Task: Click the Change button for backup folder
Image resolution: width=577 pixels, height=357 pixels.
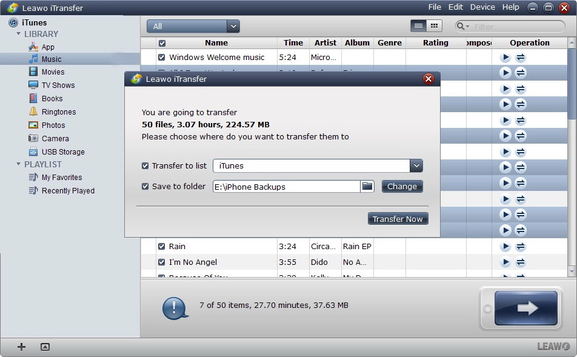Action: click(402, 186)
